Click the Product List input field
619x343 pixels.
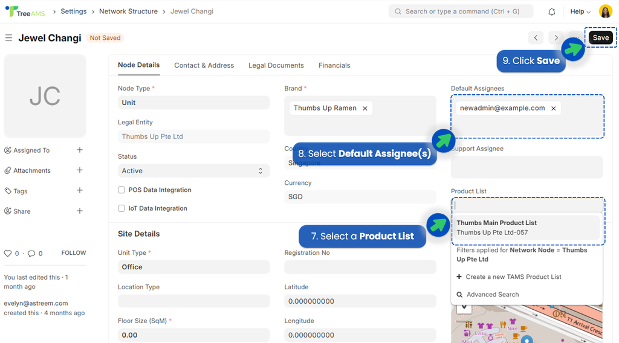pyautogui.click(x=527, y=205)
